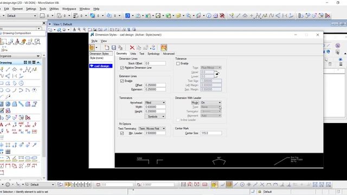Create a new dimension style
347x195 pixels.
click(107, 48)
